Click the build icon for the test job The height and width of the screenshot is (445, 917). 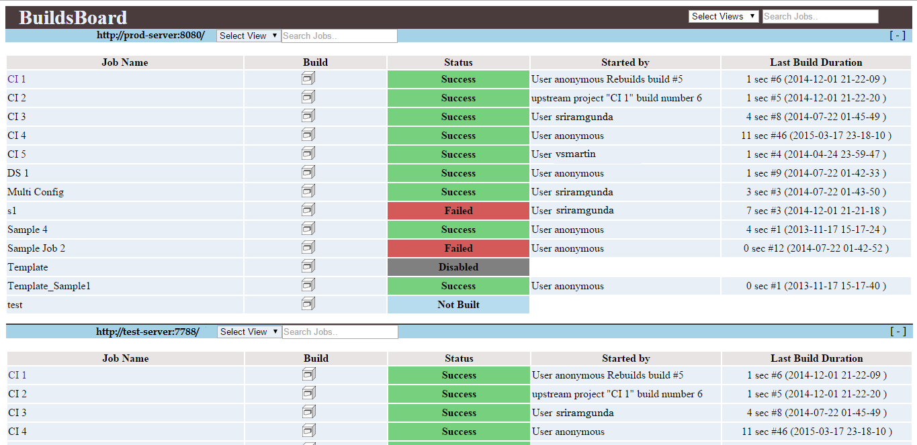308,303
